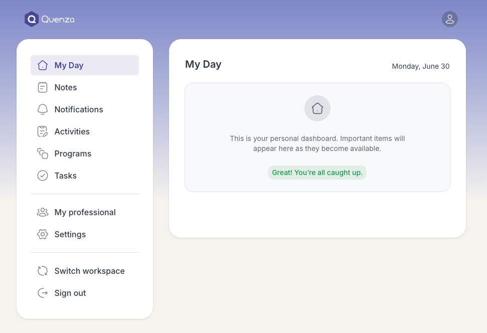Click the circular arrows icon beside Switch workspace
This screenshot has width=487, height=333.
[43, 271]
